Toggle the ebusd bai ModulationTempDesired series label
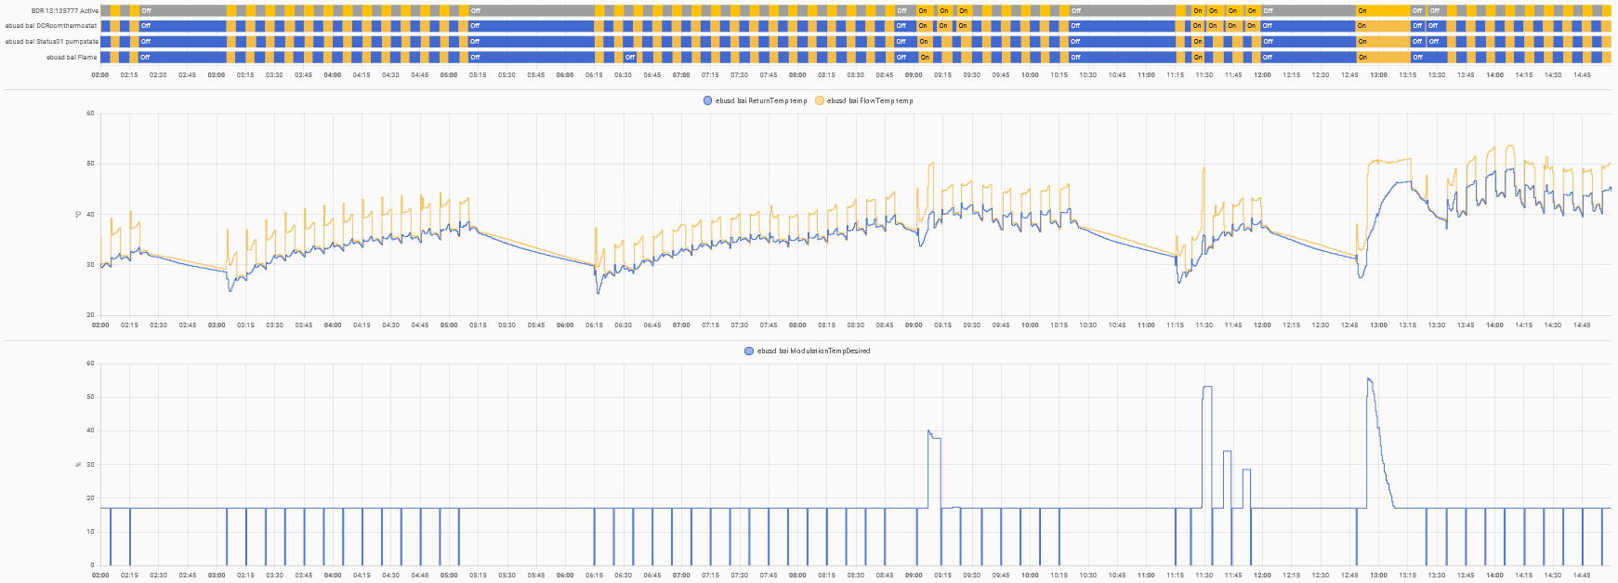 [x=814, y=351]
